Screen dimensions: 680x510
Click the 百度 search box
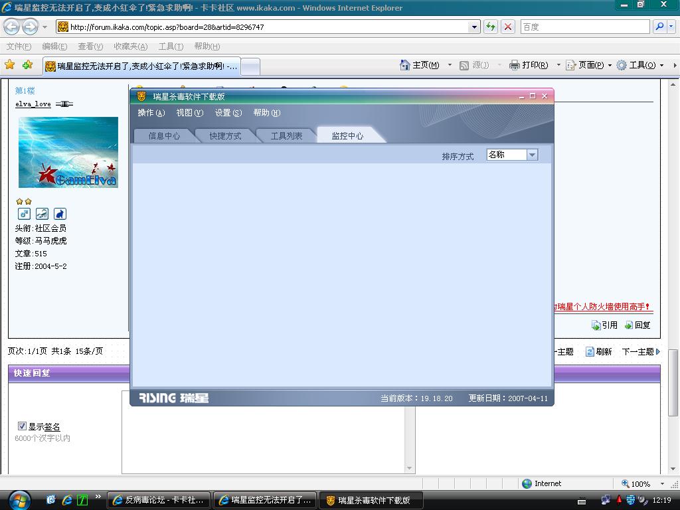tap(584, 27)
